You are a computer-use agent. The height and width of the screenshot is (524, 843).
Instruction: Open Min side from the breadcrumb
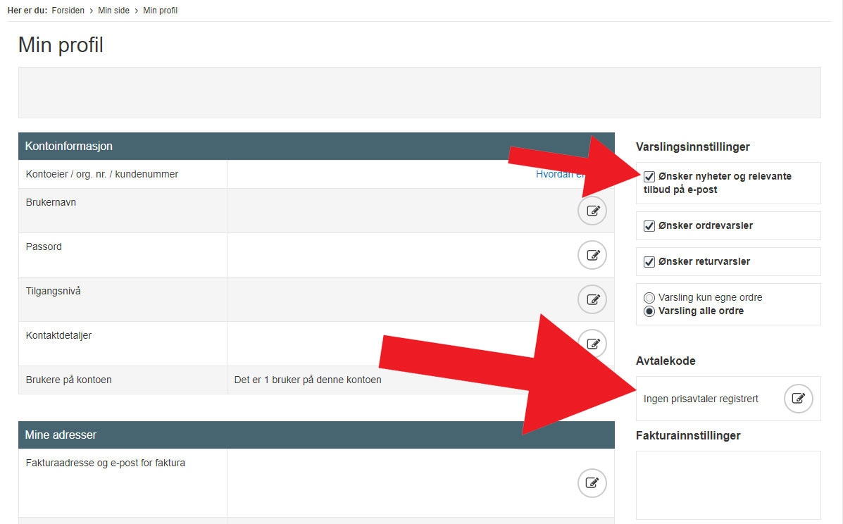point(113,11)
